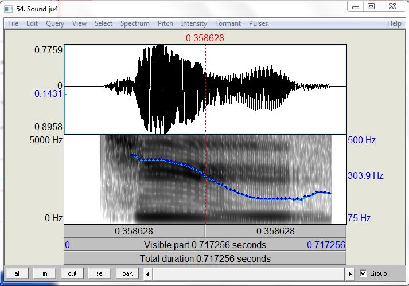Click the -0.1431 amplitude cursor value
This screenshot has width=409, height=286.
pos(47,93)
